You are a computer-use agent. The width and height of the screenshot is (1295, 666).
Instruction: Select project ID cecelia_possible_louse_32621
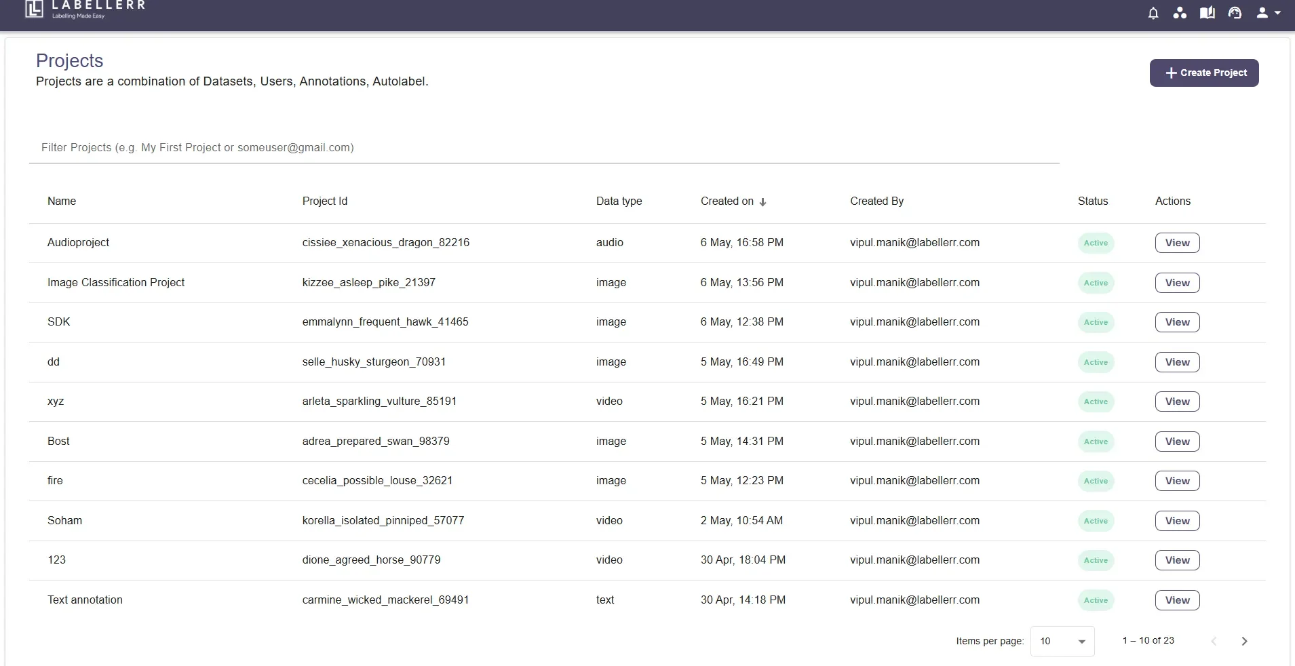(x=377, y=480)
